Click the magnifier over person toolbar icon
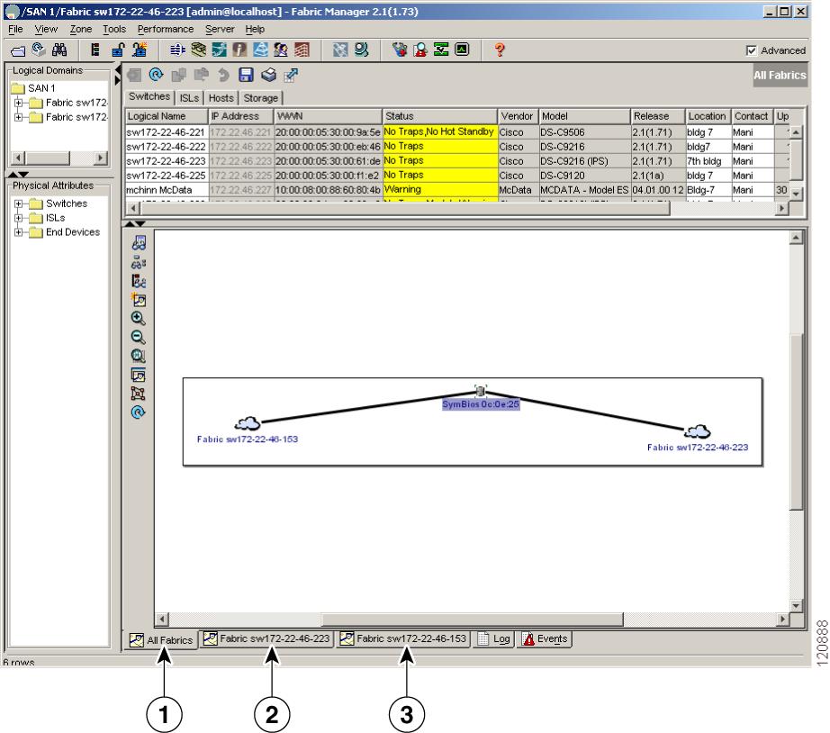This screenshot has height=733, width=830. pos(420,50)
